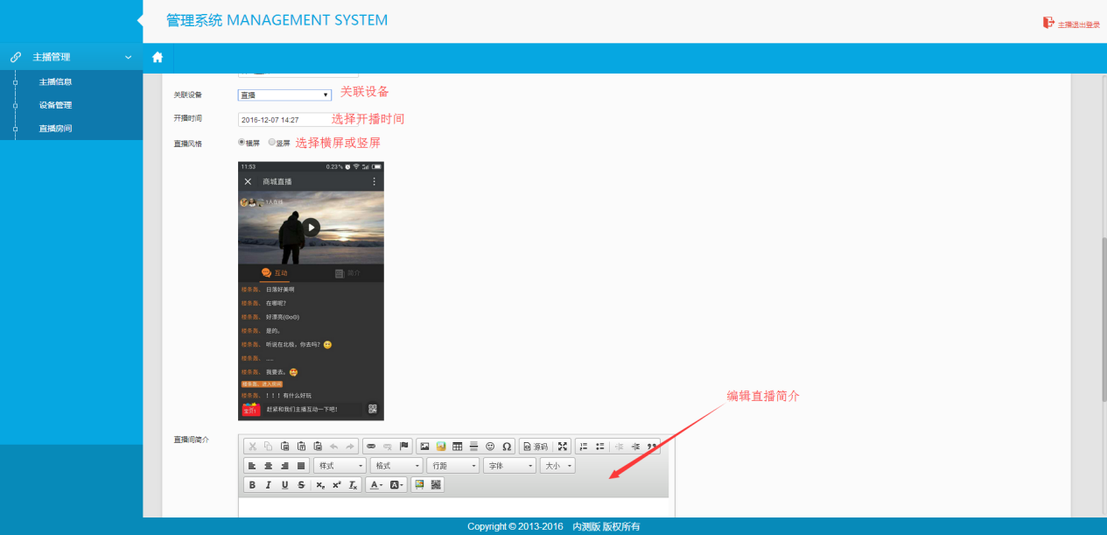The height and width of the screenshot is (535, 1107).
Task: Open the 主播信息 sidebar item
Action: tap(55, 82)
